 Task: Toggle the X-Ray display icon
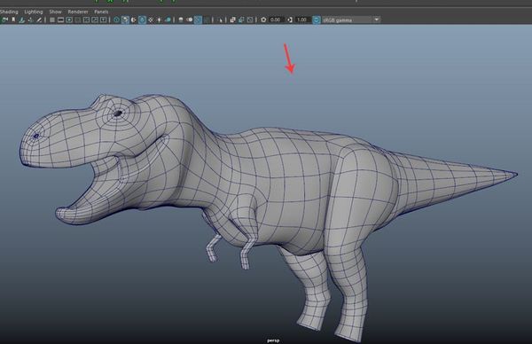click(x=232, y=20)
